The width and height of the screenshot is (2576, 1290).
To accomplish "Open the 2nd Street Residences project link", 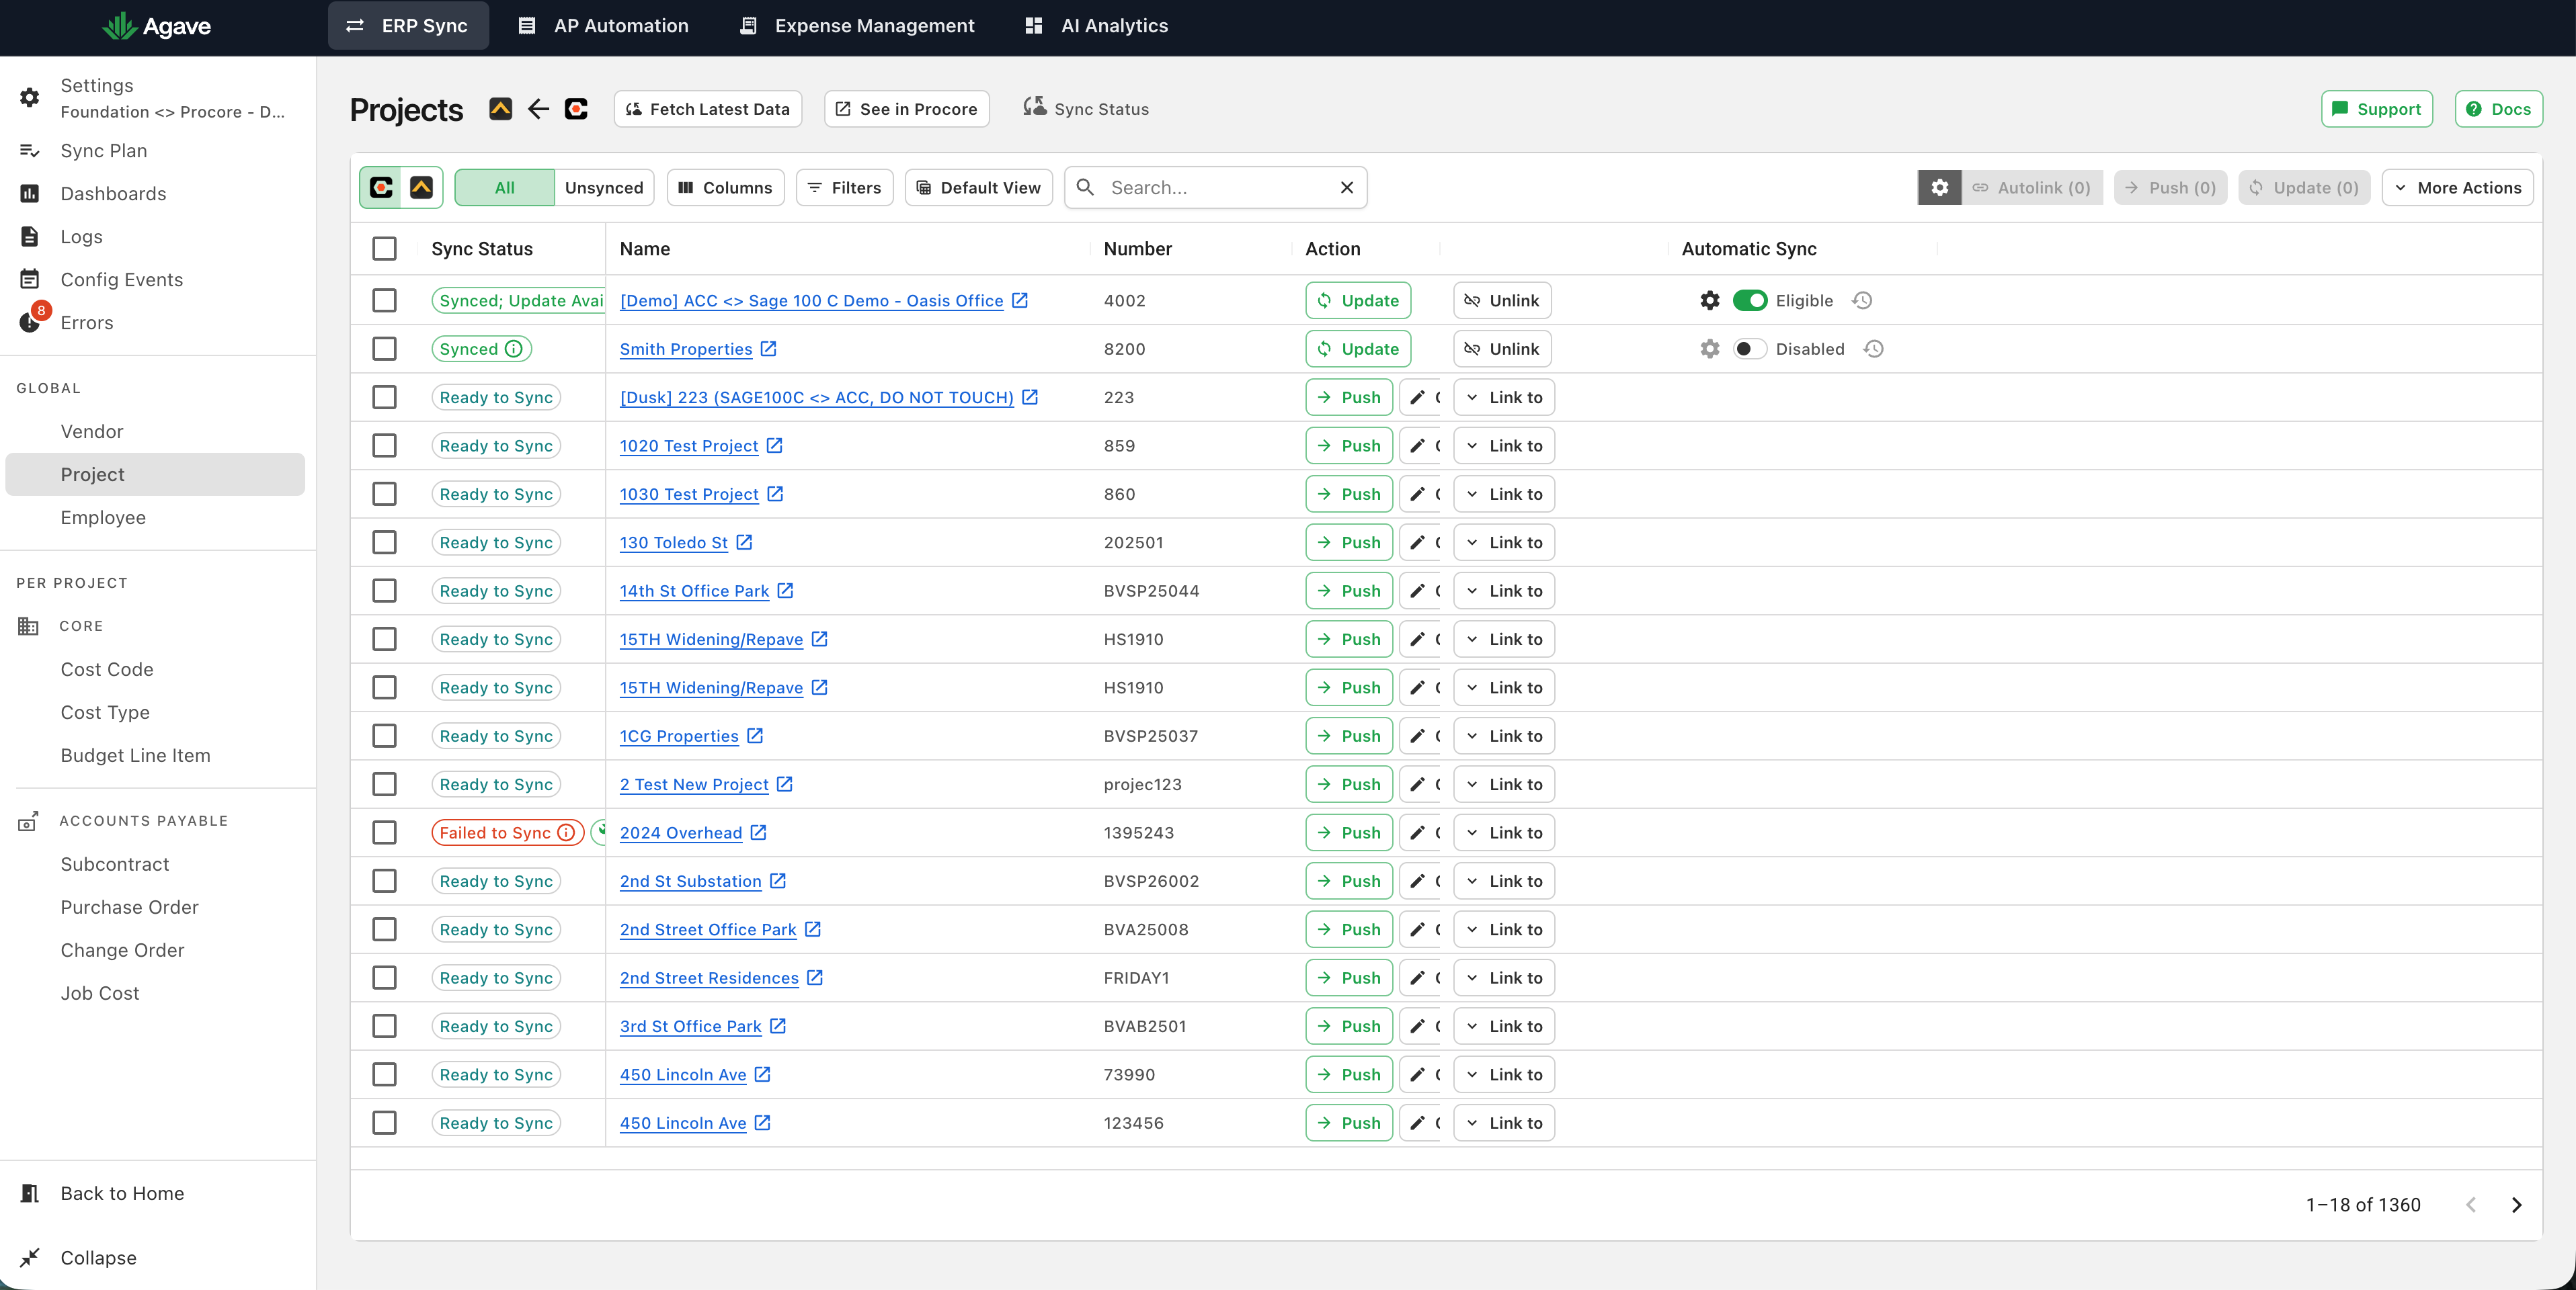I will click(x=709, y=978).
